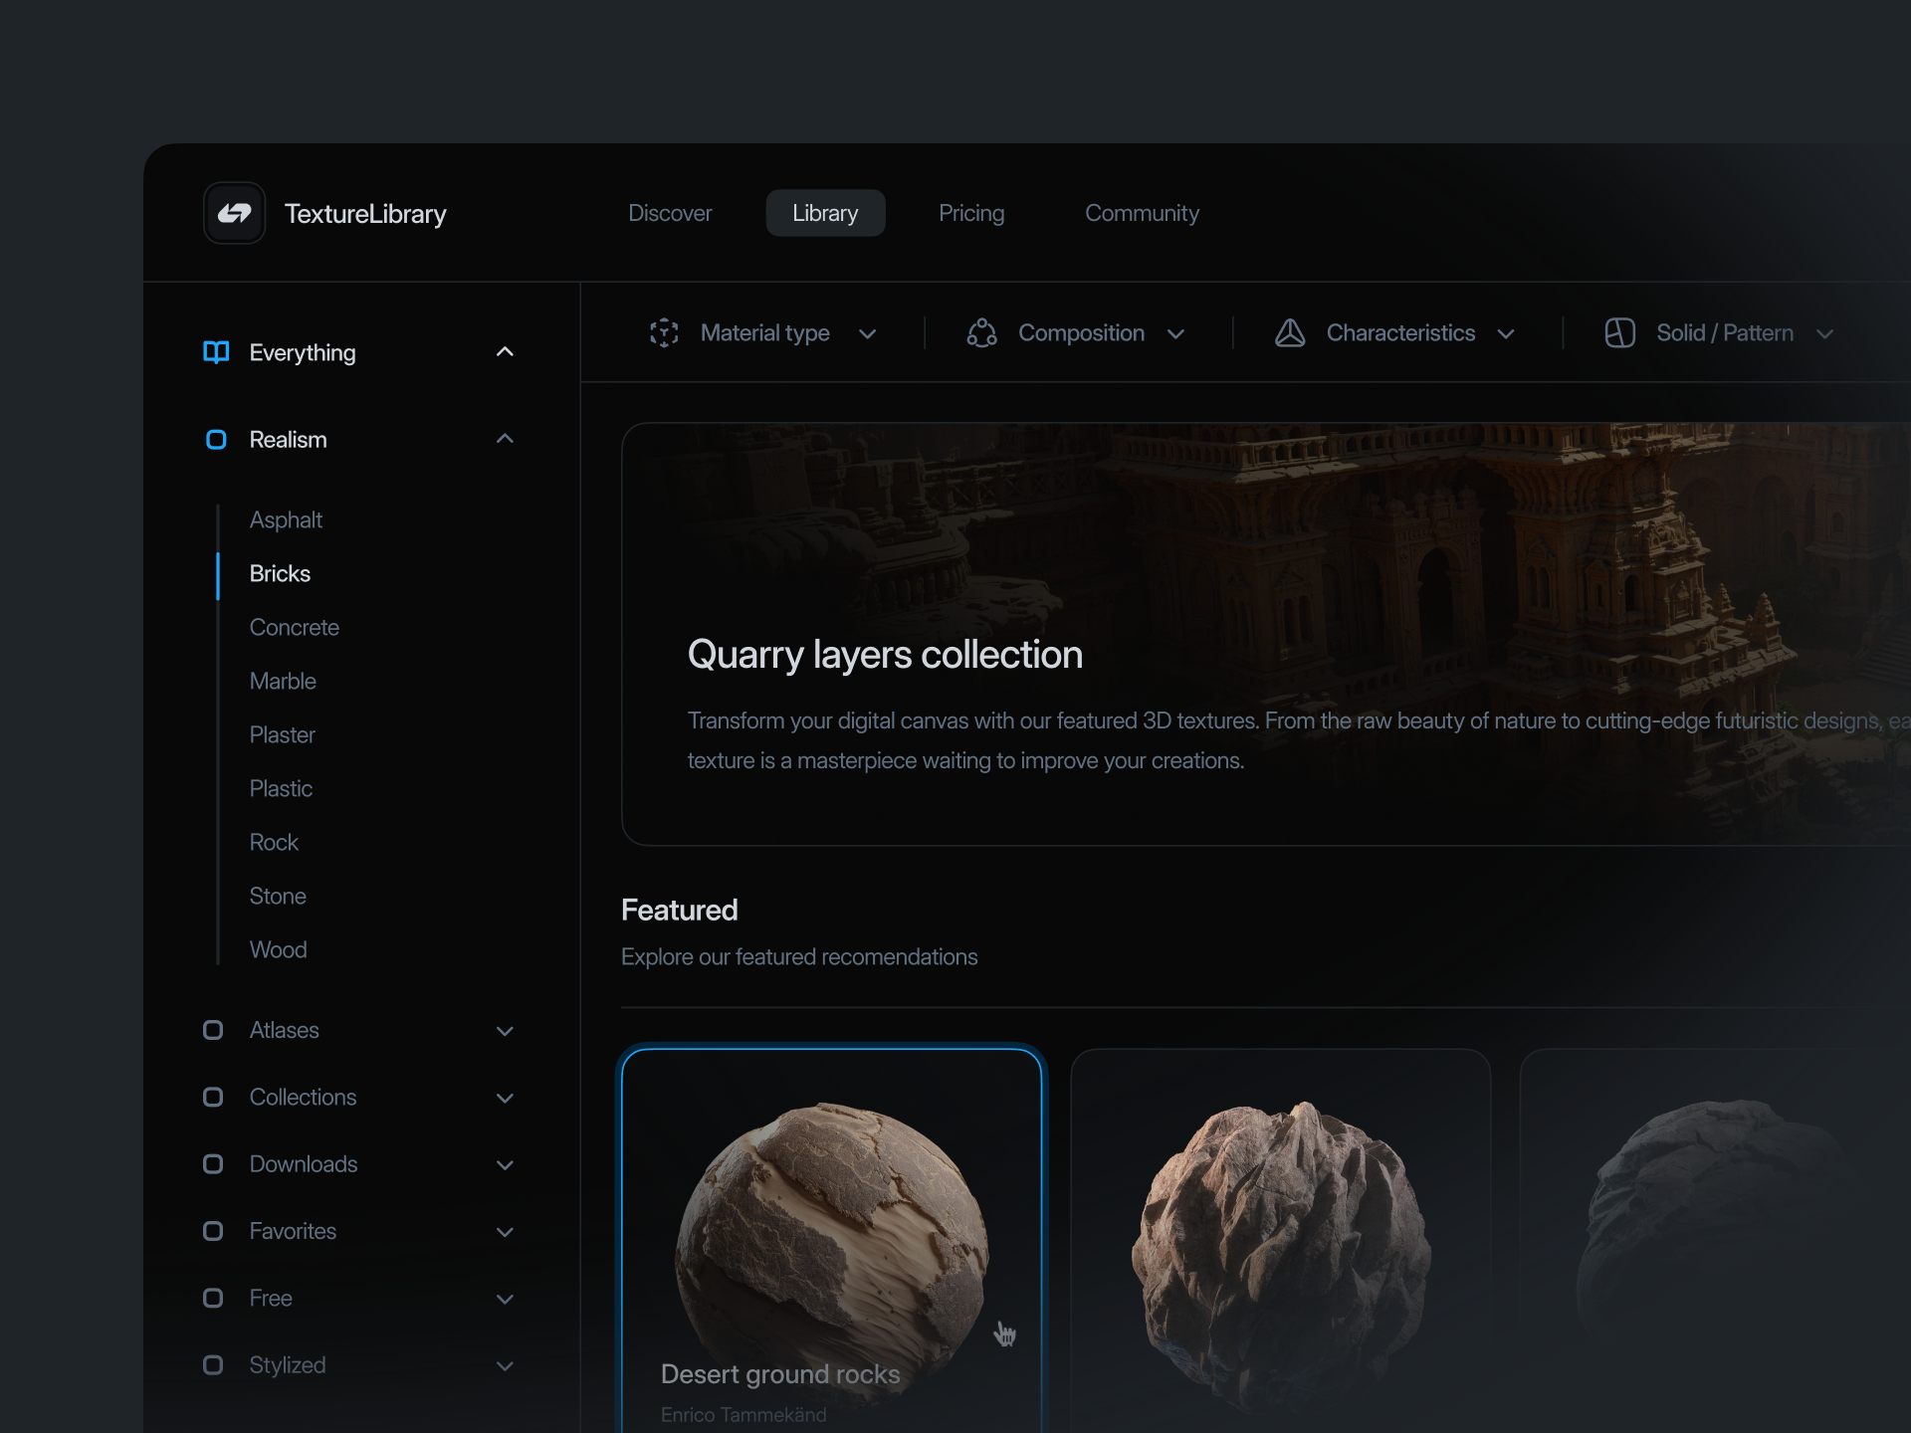Click the Stylized label

click(288, 1365)
